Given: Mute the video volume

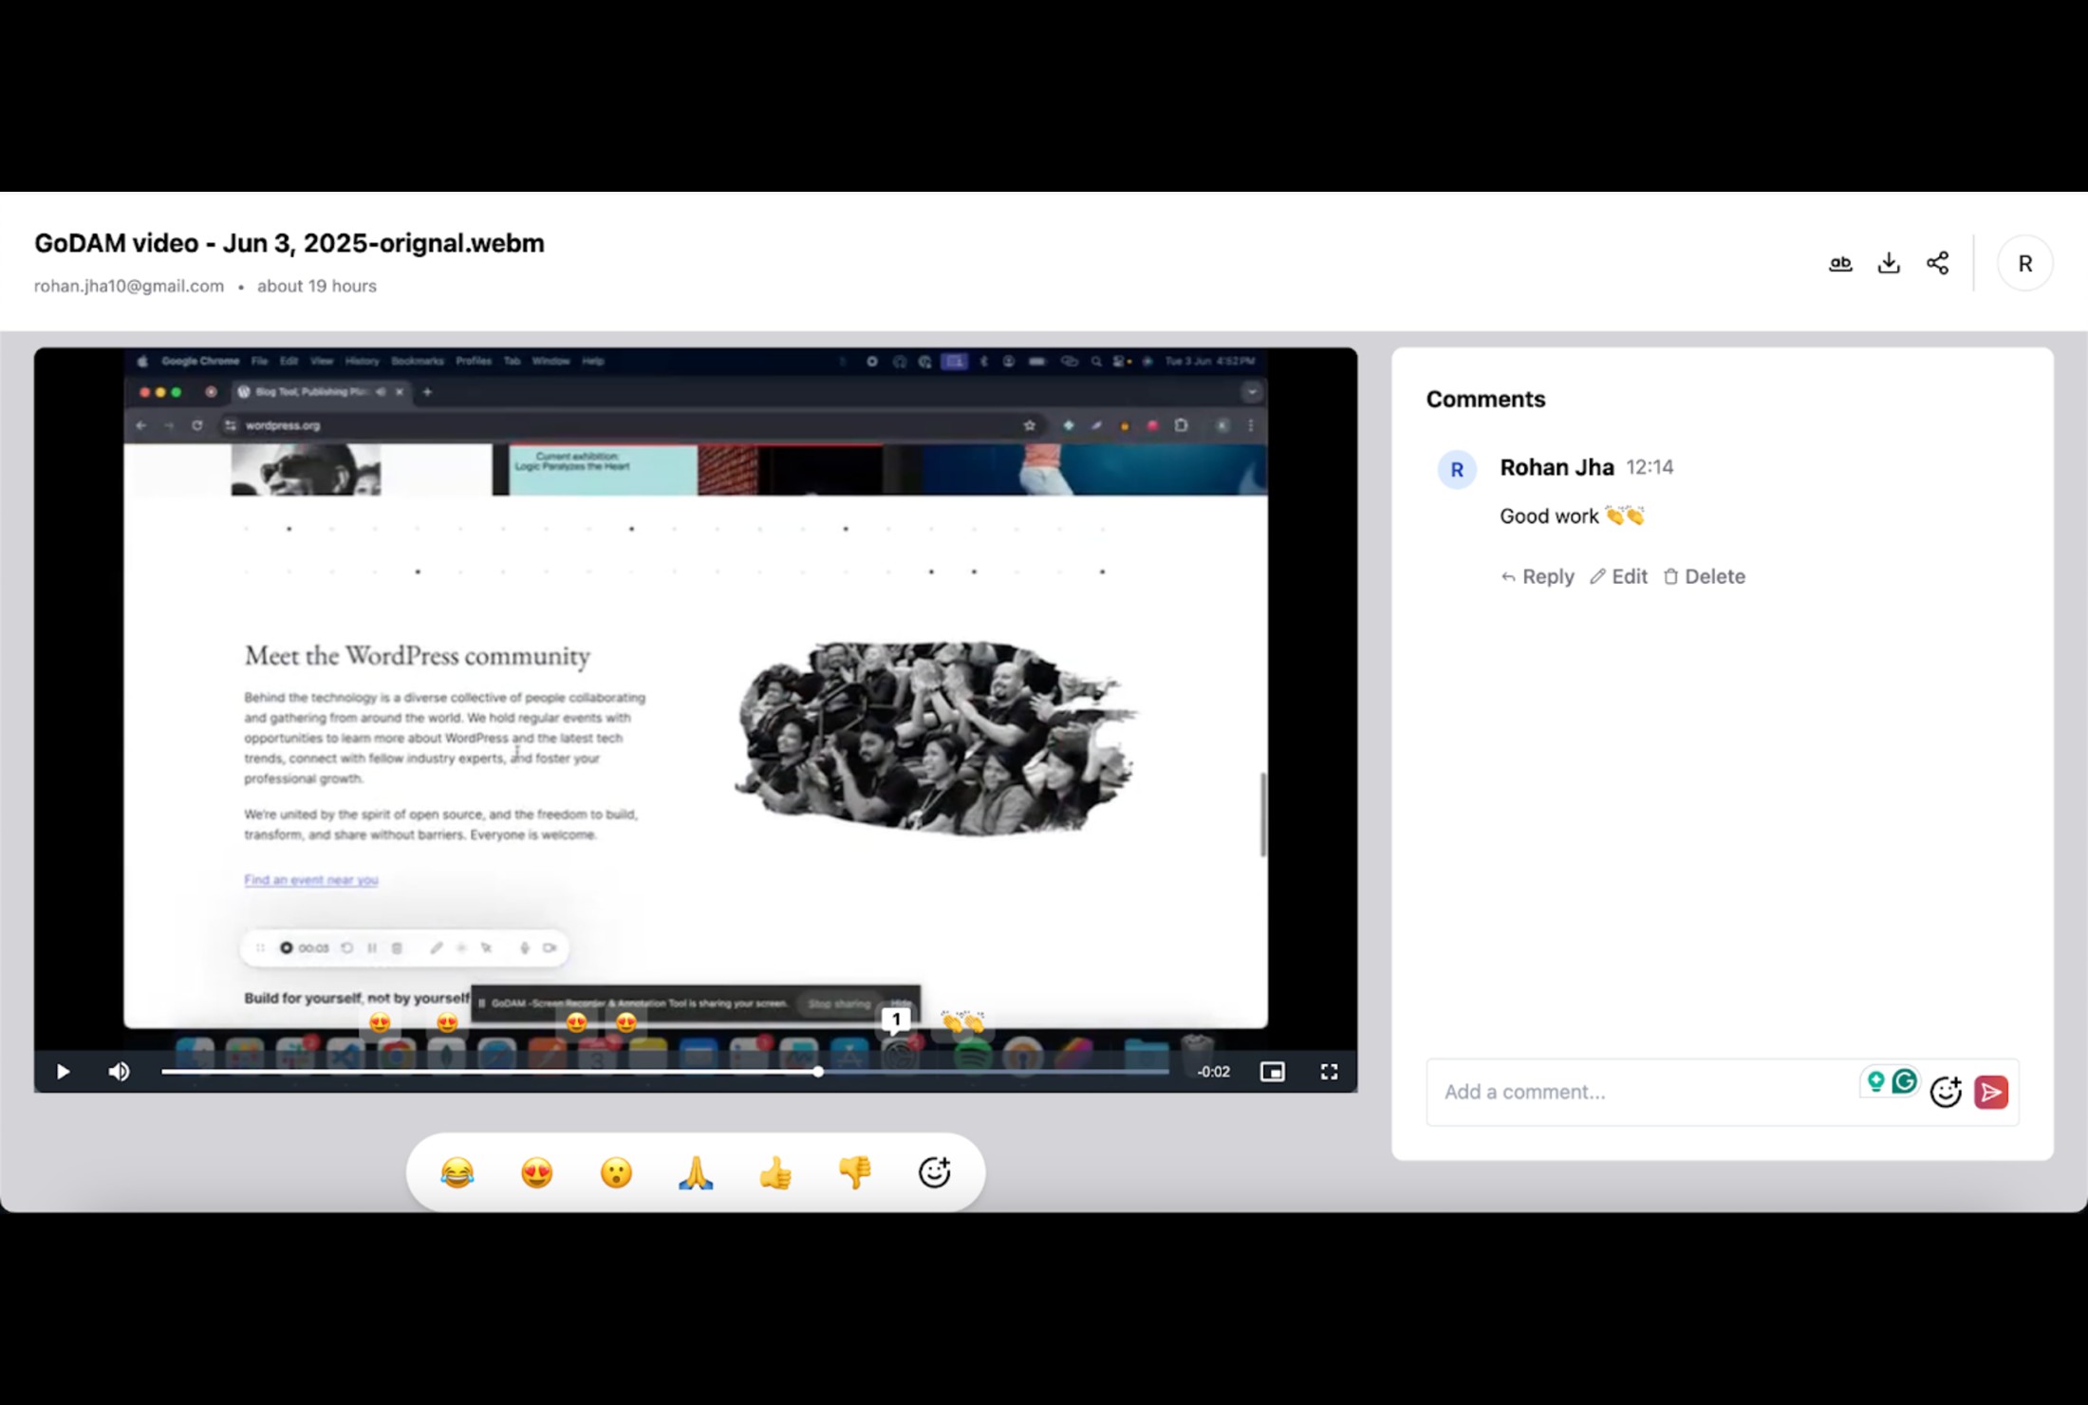Looking at the screenshot, I should (x=119, y=1072).
